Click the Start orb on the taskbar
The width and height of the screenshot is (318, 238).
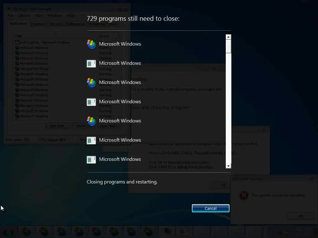tap(8, 232)
